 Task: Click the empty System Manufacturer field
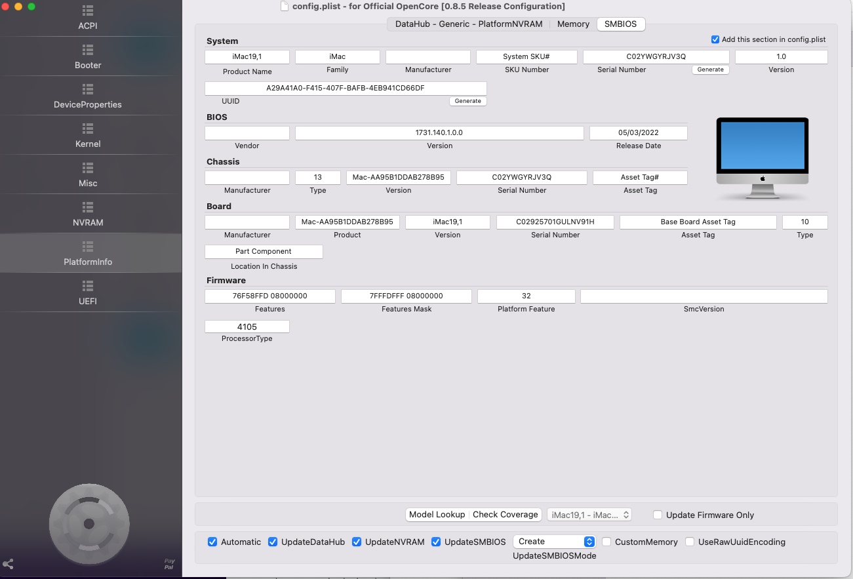point(428,57)
